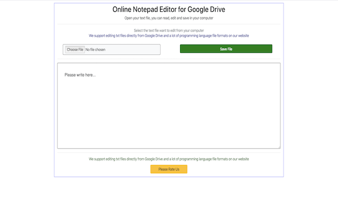Click the green Save File button

point(226,49)
